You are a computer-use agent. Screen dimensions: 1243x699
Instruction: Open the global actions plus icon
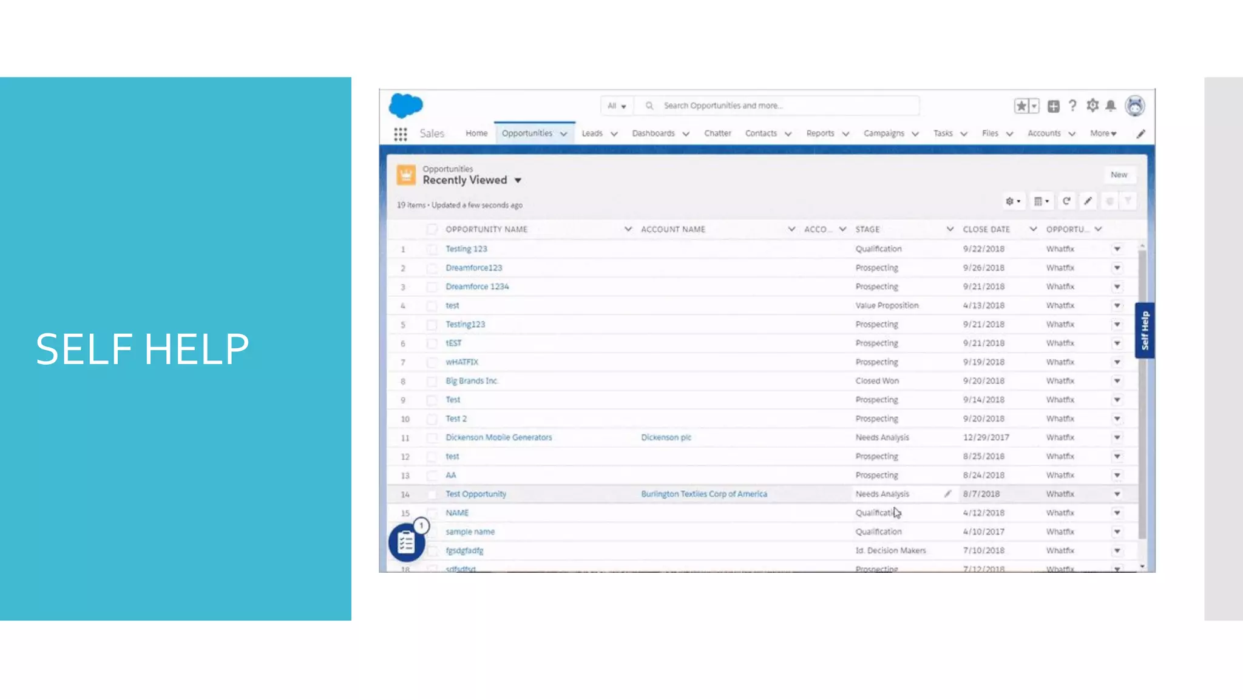(x=1054, y=106)
